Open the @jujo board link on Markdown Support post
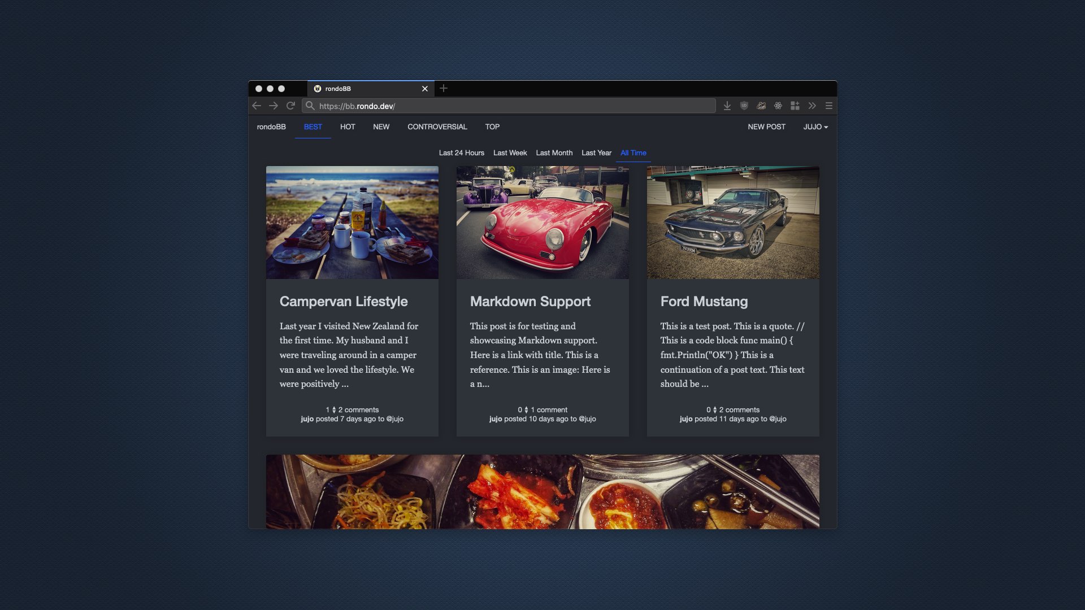 coord(587,419)
